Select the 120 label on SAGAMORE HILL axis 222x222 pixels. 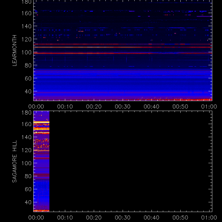tap(26, 150)
